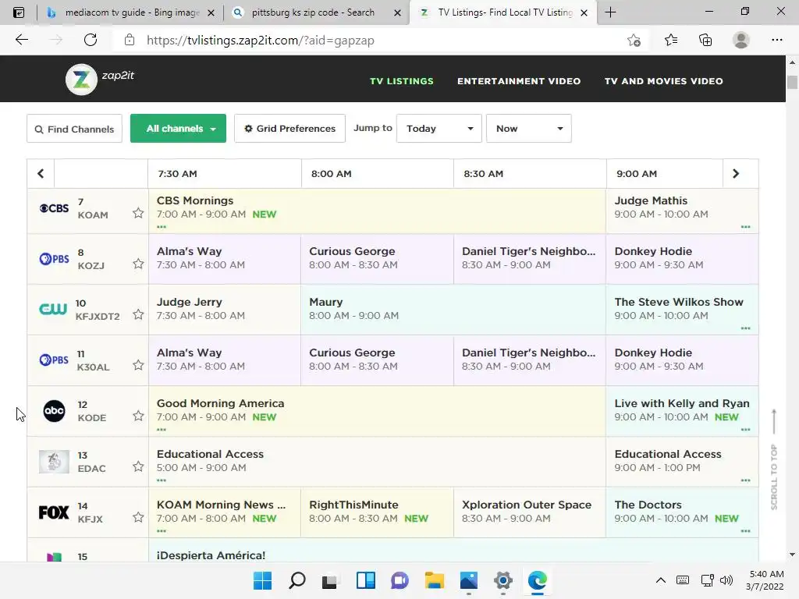Open the Today date dropdown

pyautogui.click(x=439, y=129)
